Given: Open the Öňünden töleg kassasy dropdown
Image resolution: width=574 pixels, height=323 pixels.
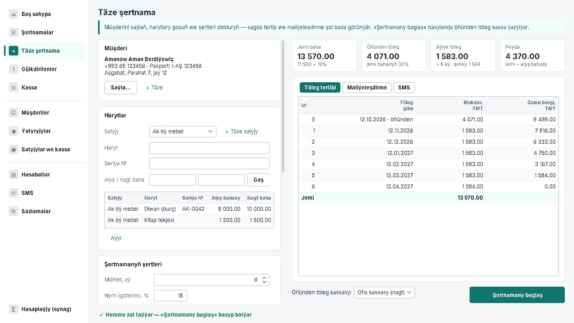Looking at the screenshot, I should point(384,292).
